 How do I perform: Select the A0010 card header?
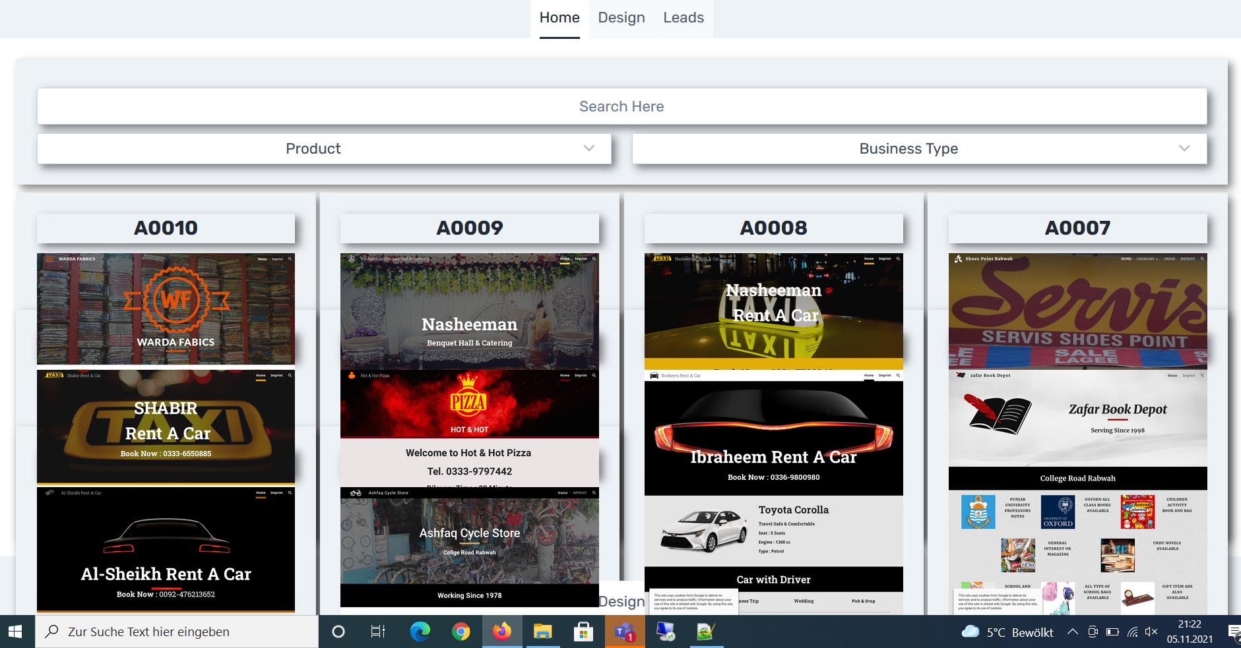point(166,228)
